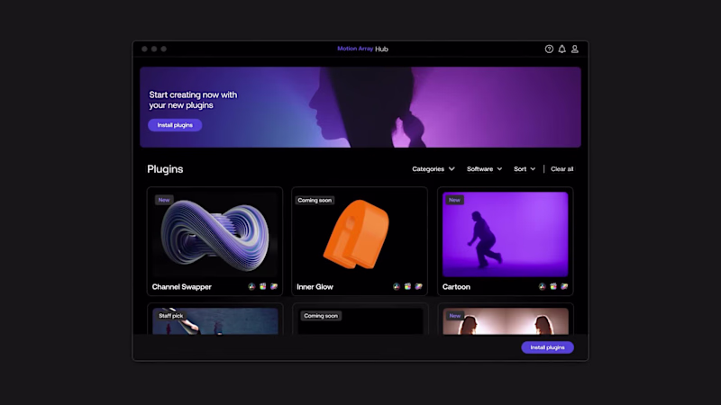Open the user account profile icon
This screenshot has width=721, height=405.
point(575,49)
